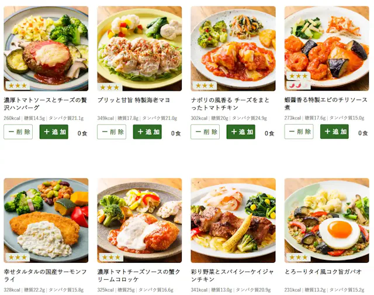Open the hamburg steak meal photo

click(46, 49)
